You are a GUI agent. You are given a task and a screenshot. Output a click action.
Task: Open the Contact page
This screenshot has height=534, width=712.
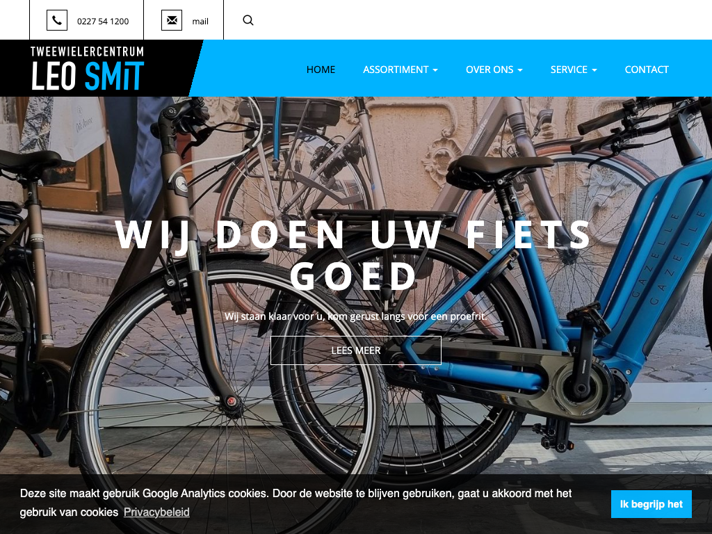(647, 70)
